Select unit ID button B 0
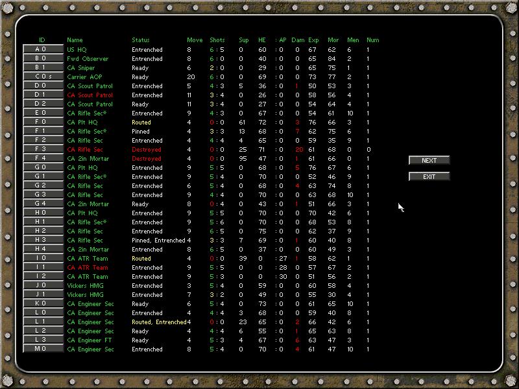This screenshot has height=389, width=519. (x=43, y=58)
